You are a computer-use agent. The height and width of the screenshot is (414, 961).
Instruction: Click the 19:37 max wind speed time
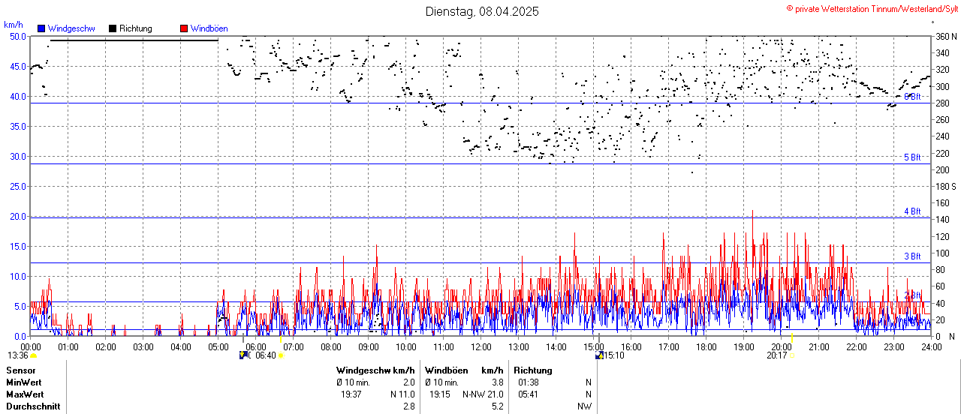pyautogui.click(x=351, y=394)
